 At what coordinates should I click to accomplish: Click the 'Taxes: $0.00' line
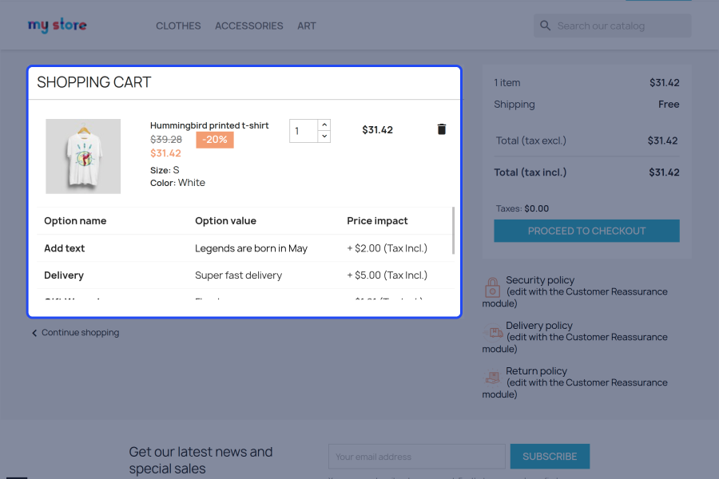coord(522,208)
